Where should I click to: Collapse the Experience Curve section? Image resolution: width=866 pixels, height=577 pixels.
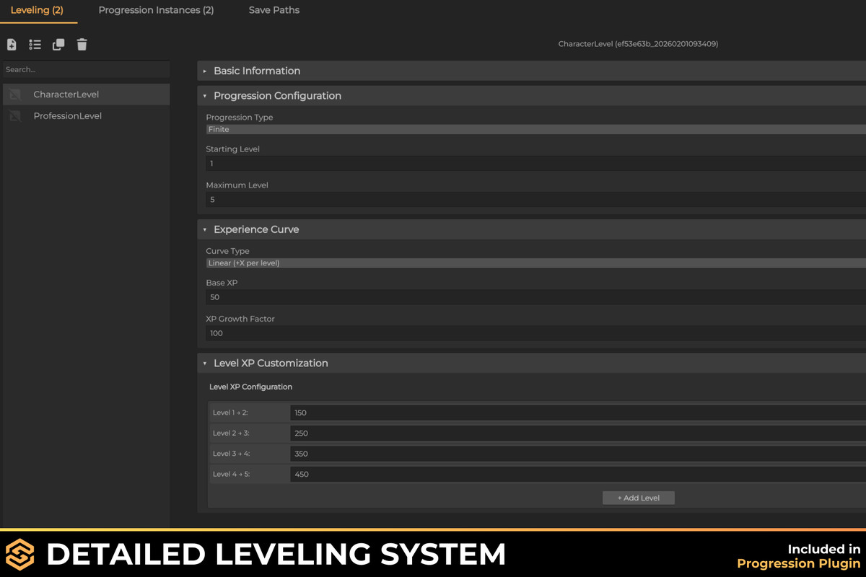532,229
